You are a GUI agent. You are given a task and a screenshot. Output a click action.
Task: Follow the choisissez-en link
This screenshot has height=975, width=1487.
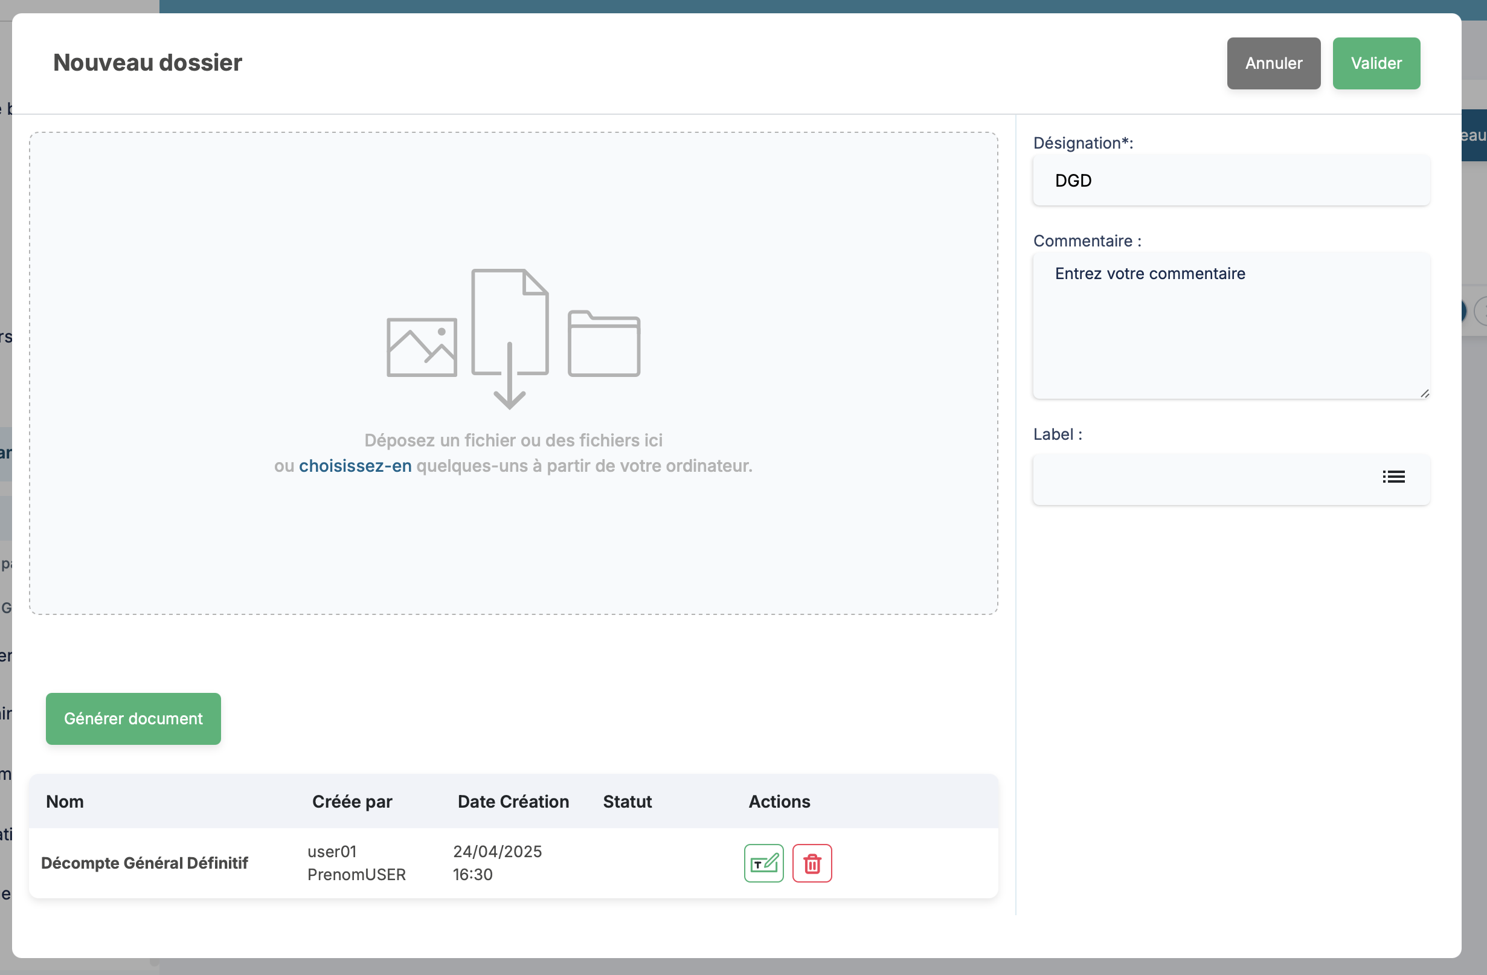(x=355, y=466)
